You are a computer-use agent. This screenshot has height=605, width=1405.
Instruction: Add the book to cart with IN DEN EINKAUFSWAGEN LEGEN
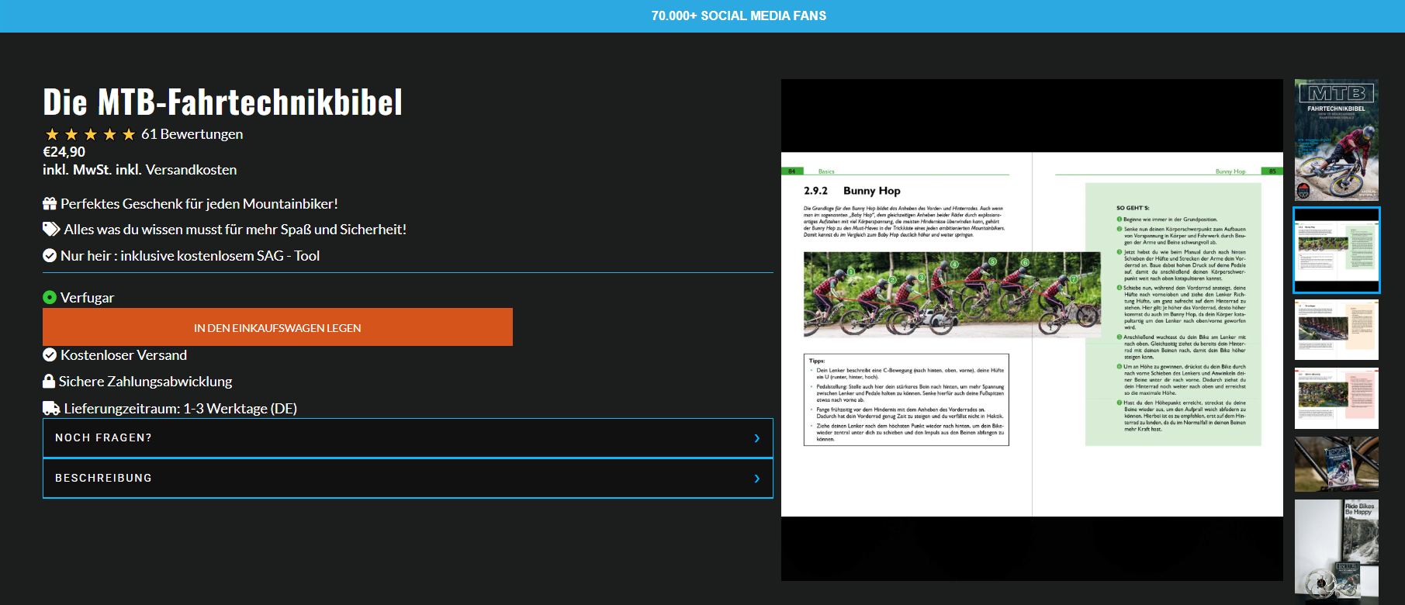click(x=278, y=327)
